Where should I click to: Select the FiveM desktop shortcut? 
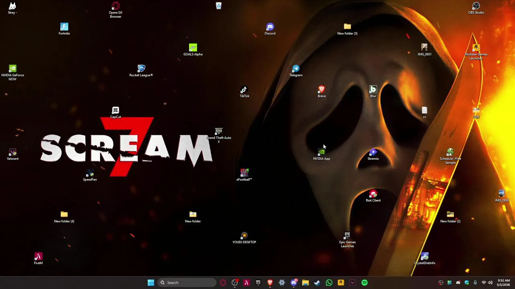point(38,258)
